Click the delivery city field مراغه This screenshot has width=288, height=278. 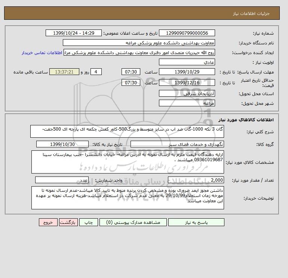click(187, 103)
